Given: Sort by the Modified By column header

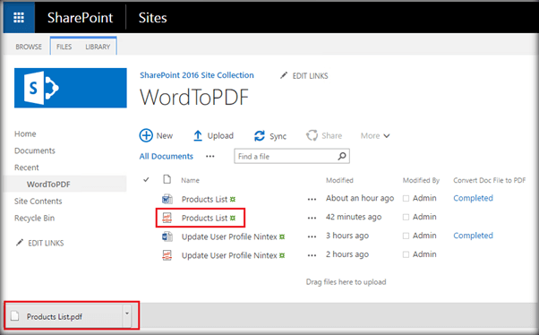Looking at the screenshot, I should (x=421, y=180).
